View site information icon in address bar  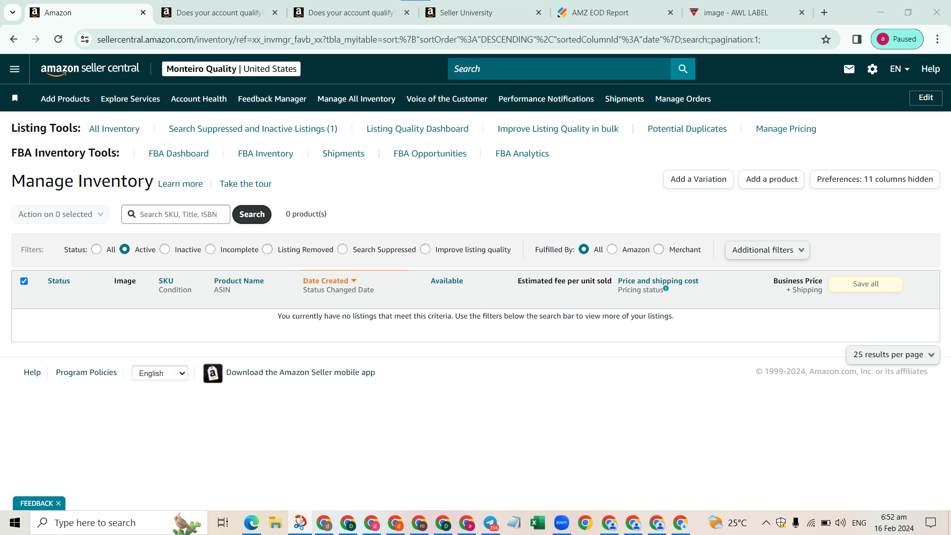click(85, 39)
